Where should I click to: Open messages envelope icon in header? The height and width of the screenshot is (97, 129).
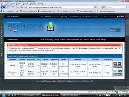(x=118, y=17)
